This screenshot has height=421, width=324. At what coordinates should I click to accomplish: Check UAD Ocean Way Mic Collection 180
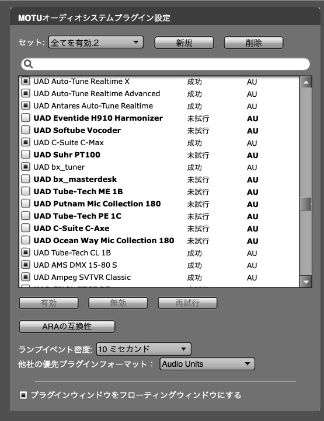(26, 240)
